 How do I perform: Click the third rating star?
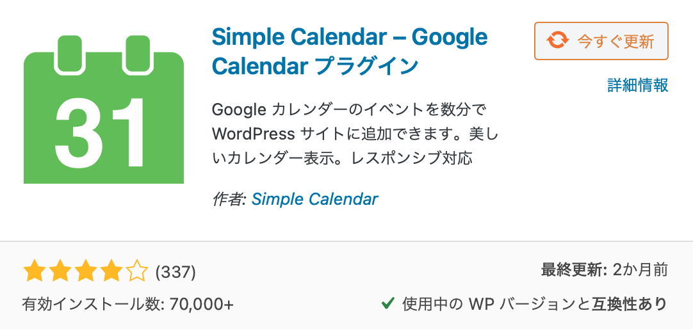pos(85,271)
